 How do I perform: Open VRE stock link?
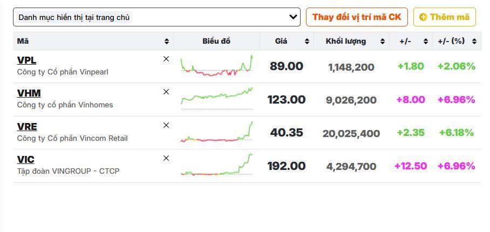(27, 126)
